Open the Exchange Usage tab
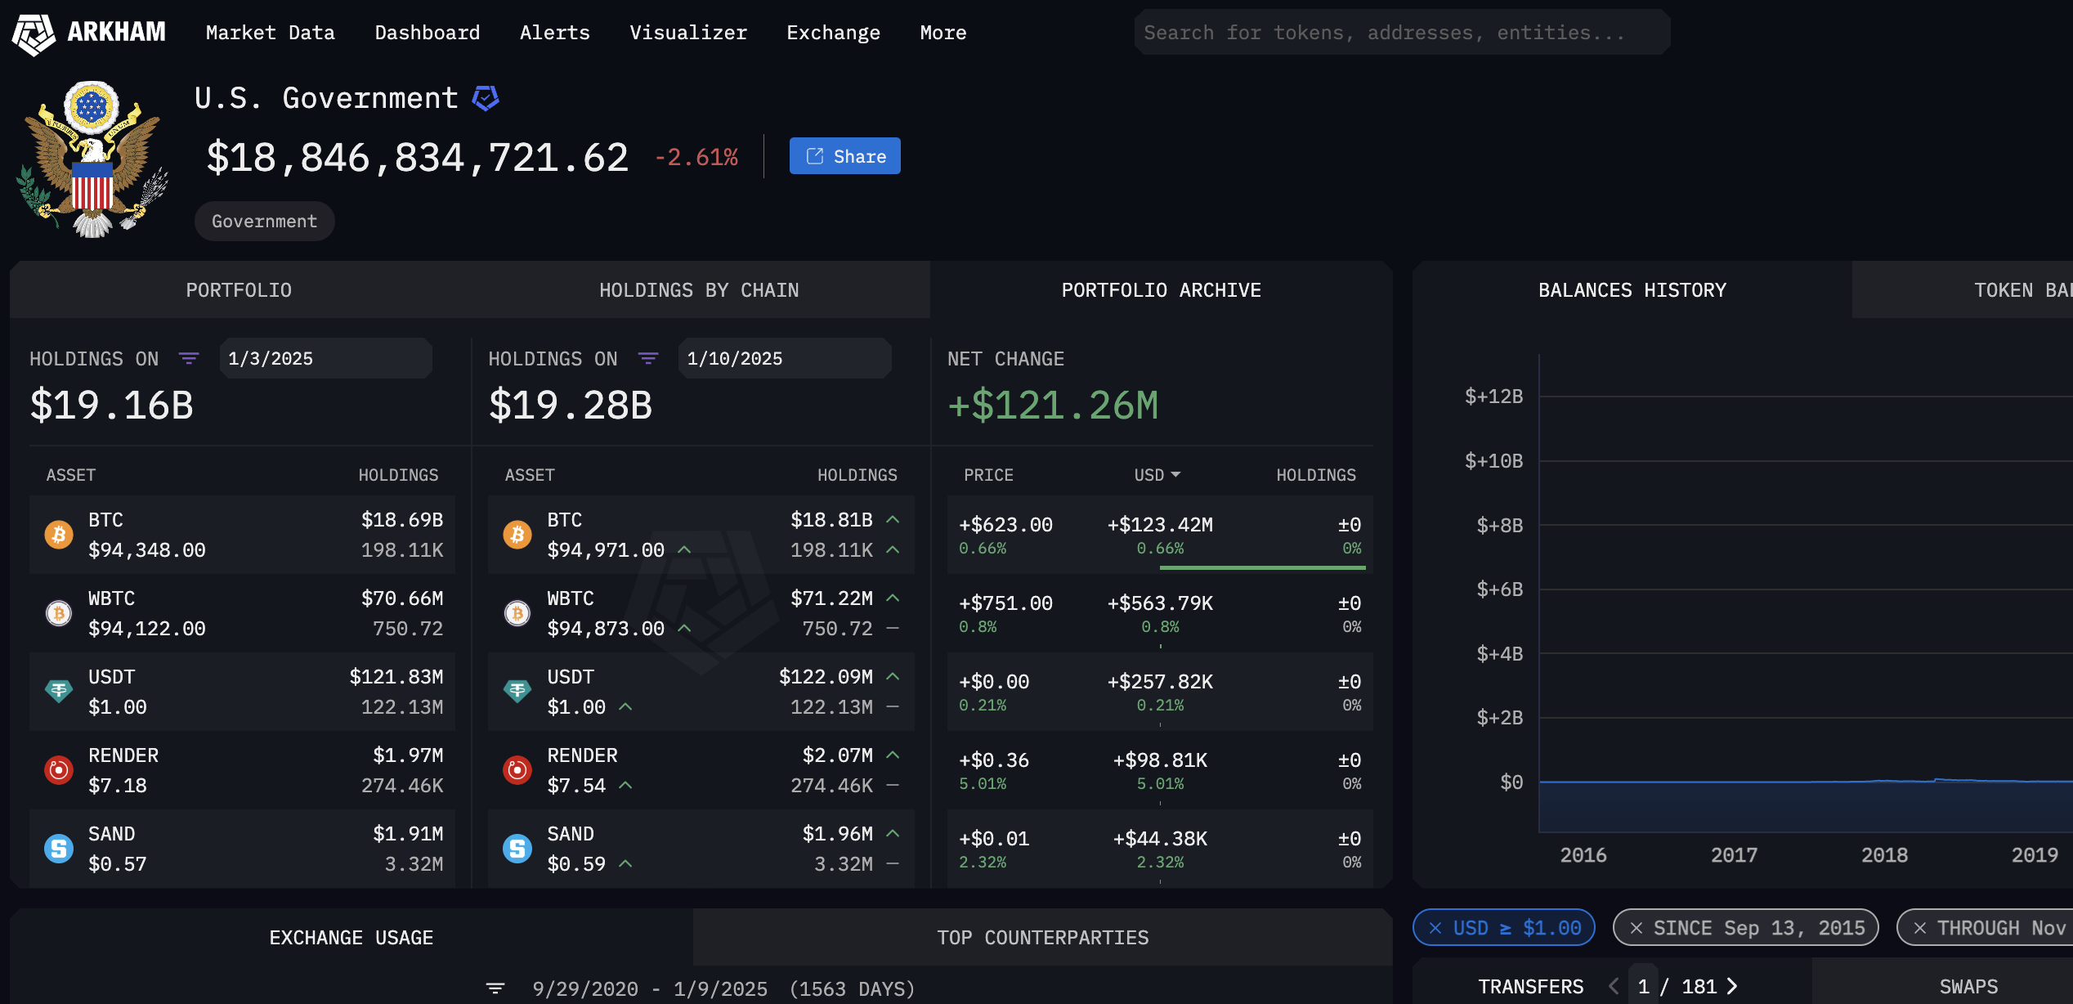 pos(351,938)
